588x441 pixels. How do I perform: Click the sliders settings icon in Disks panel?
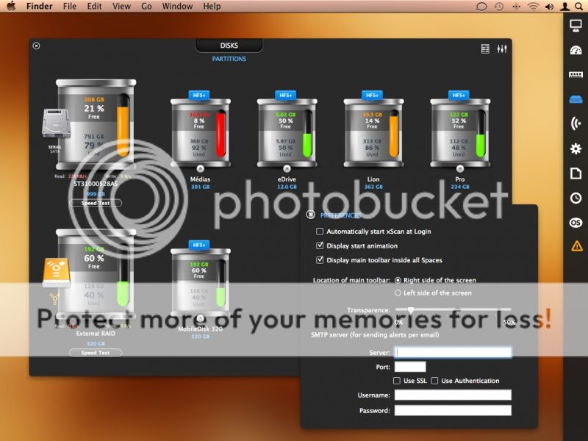click(503, 49)
